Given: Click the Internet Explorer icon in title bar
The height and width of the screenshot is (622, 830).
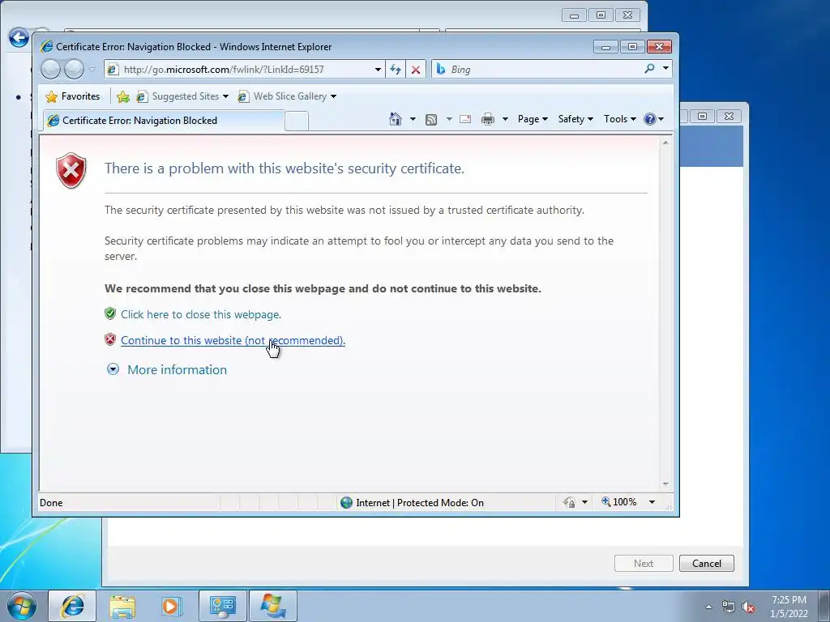Looking at the screenshot, I should click(47, 46).
